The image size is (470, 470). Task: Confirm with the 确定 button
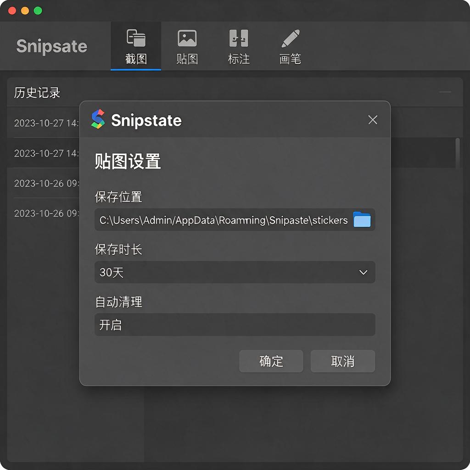(x=271, y=361)
